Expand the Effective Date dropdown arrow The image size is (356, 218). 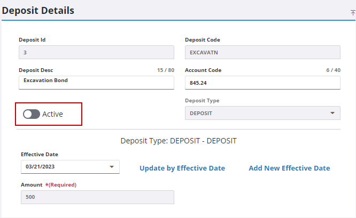[x=112, y=167]
